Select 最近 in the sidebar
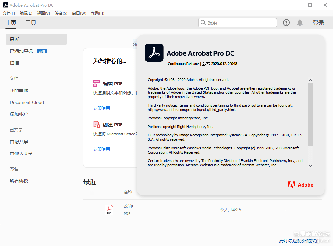 (36, 39)
